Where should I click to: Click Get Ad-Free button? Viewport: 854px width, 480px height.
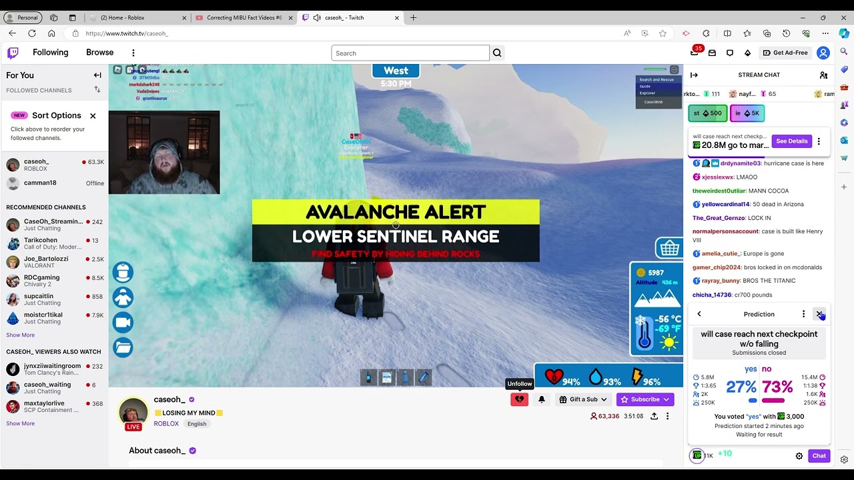pyautogui.click(x=785, y=53)
